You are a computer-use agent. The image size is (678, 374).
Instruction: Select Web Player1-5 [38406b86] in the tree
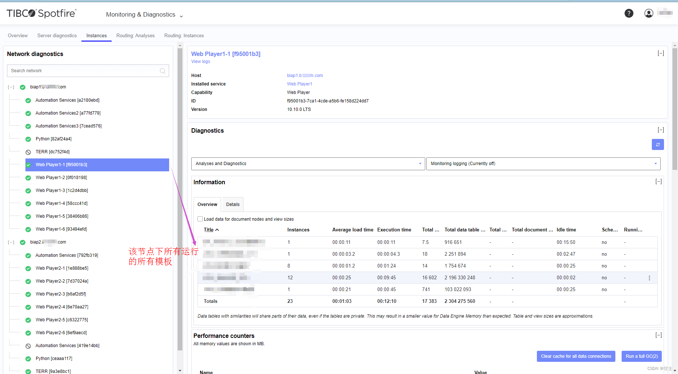click(62, 216)
